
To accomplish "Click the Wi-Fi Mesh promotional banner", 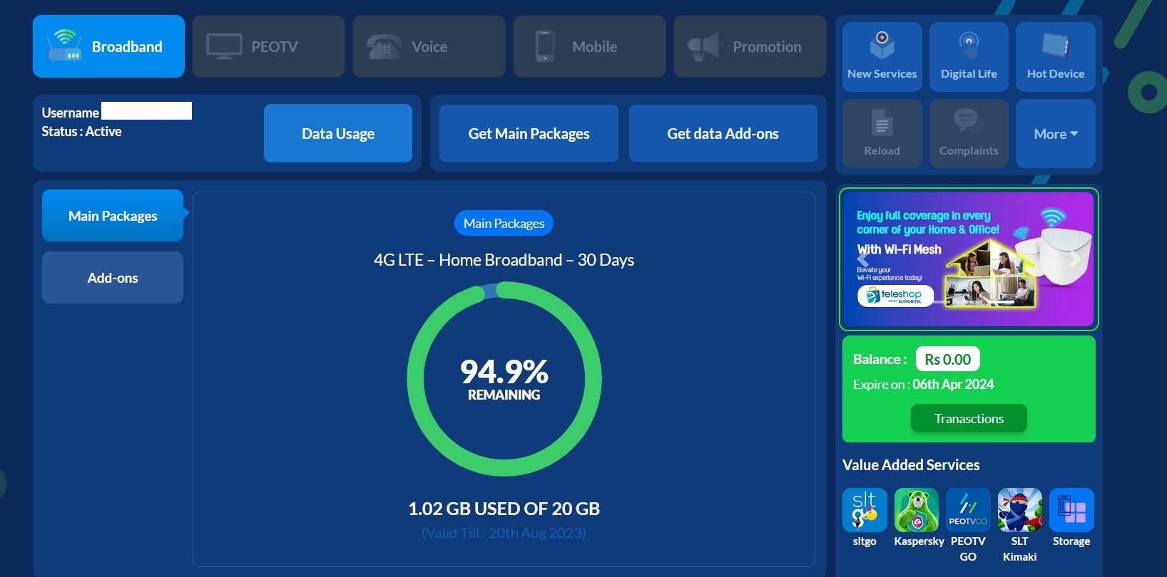I will [x=969, y=259].
